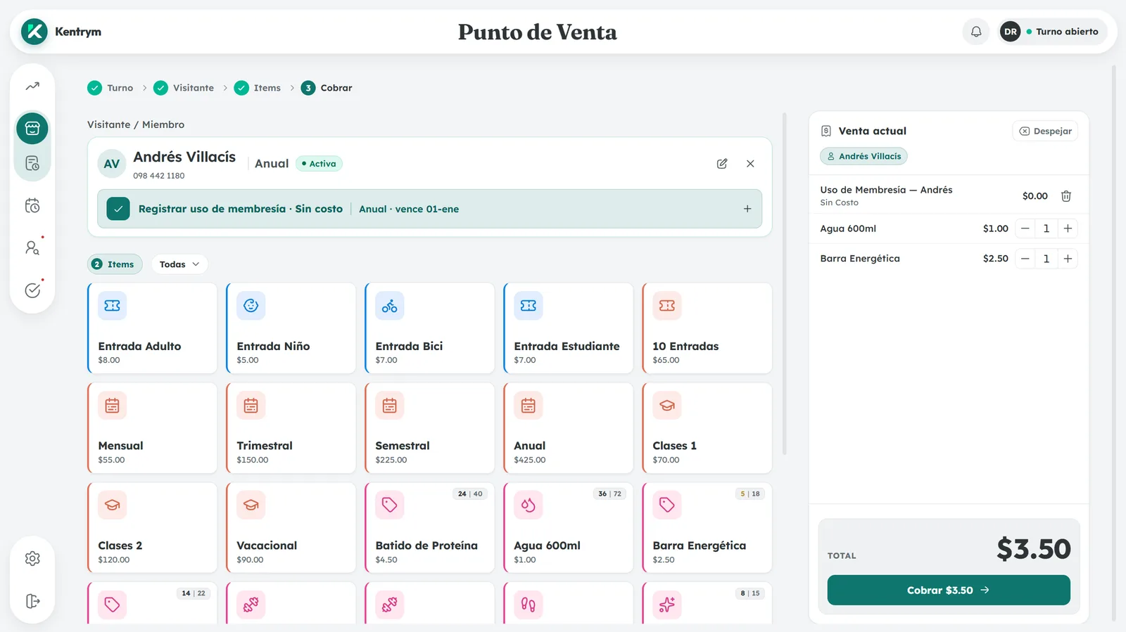Click the Anual · vence 01-ene text
The height and width of the screenshot is (632, 1126).
coord(409,209)
